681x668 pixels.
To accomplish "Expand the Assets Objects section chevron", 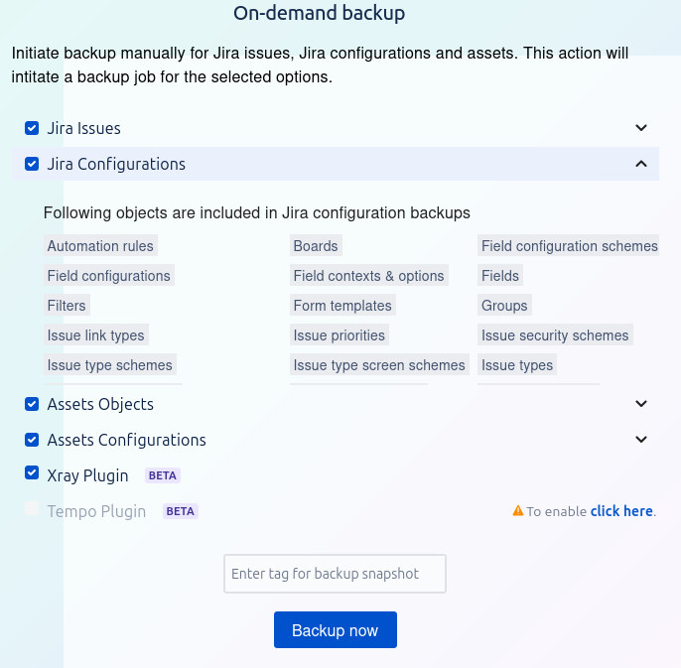I will (x=641, y=404).
